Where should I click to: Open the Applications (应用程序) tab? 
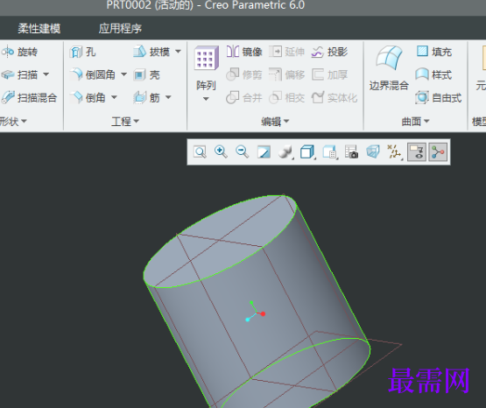tap(120, 29)
